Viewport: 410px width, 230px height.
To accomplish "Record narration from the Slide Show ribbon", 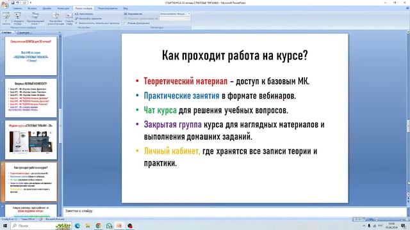I will 84,14.
